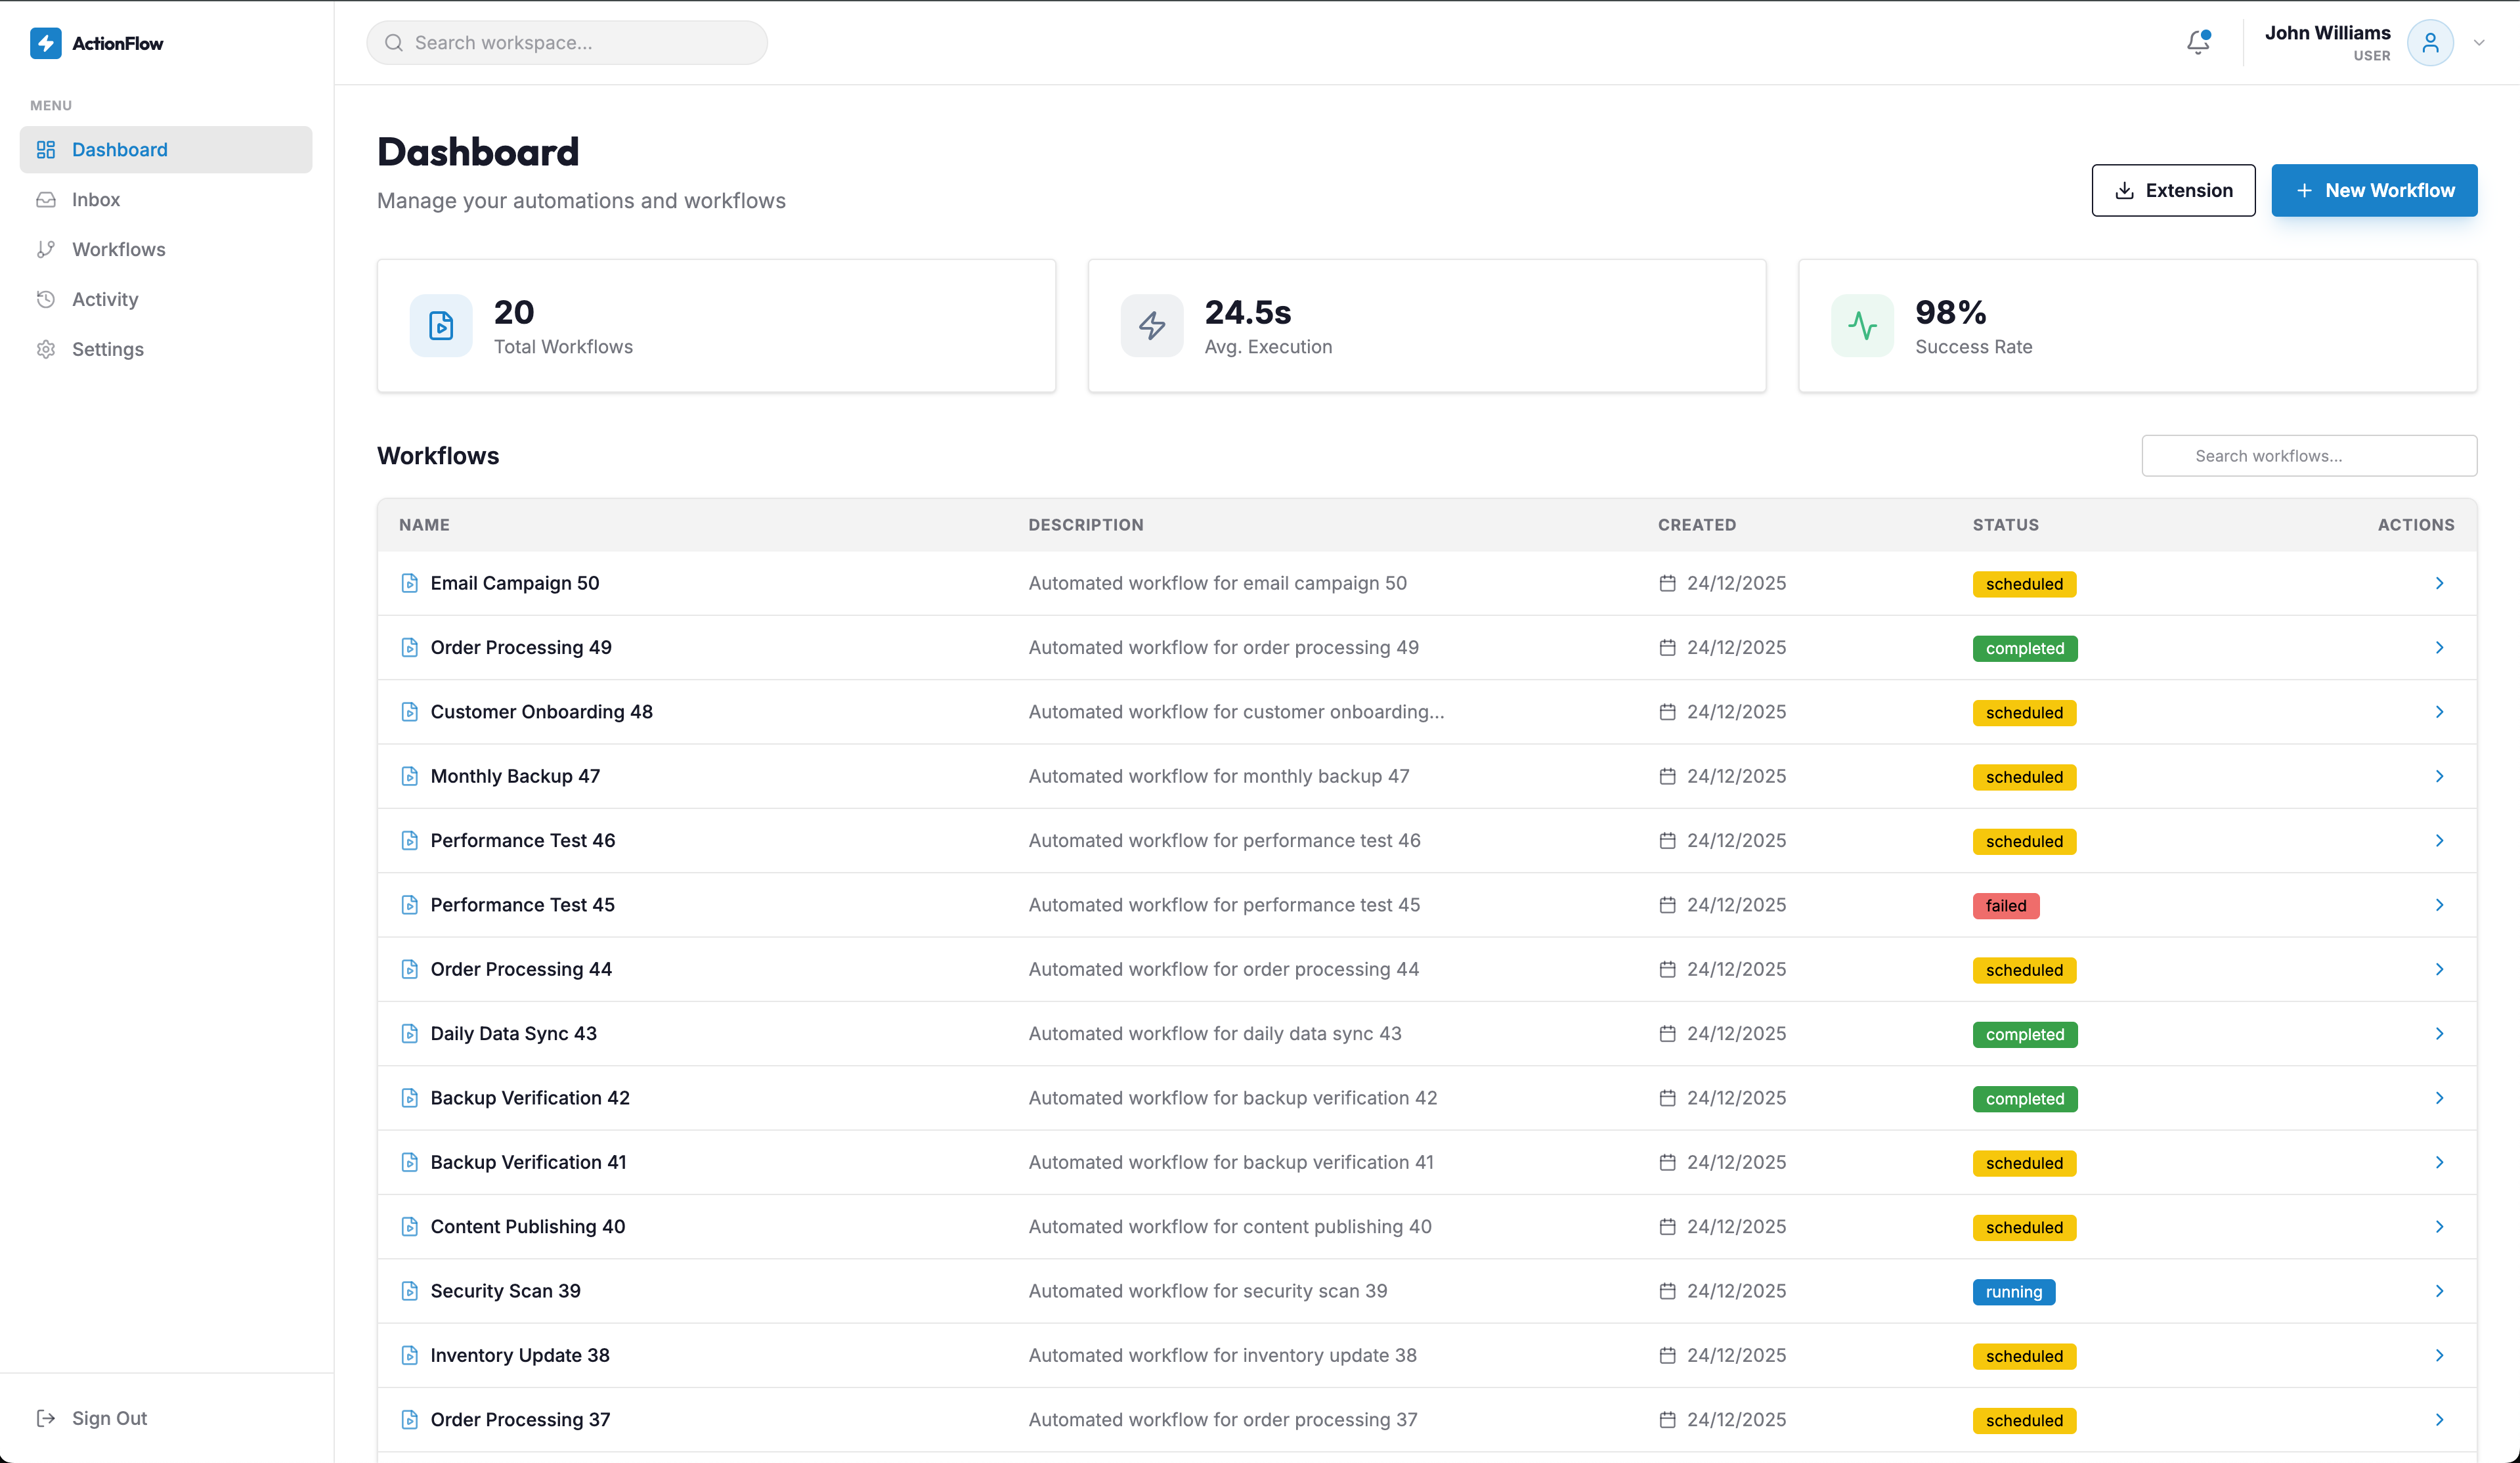The width and height of the screenshot is (2520, 1463).
Task: Click the Total Workflows document icon
Action: tap(440, 325)
